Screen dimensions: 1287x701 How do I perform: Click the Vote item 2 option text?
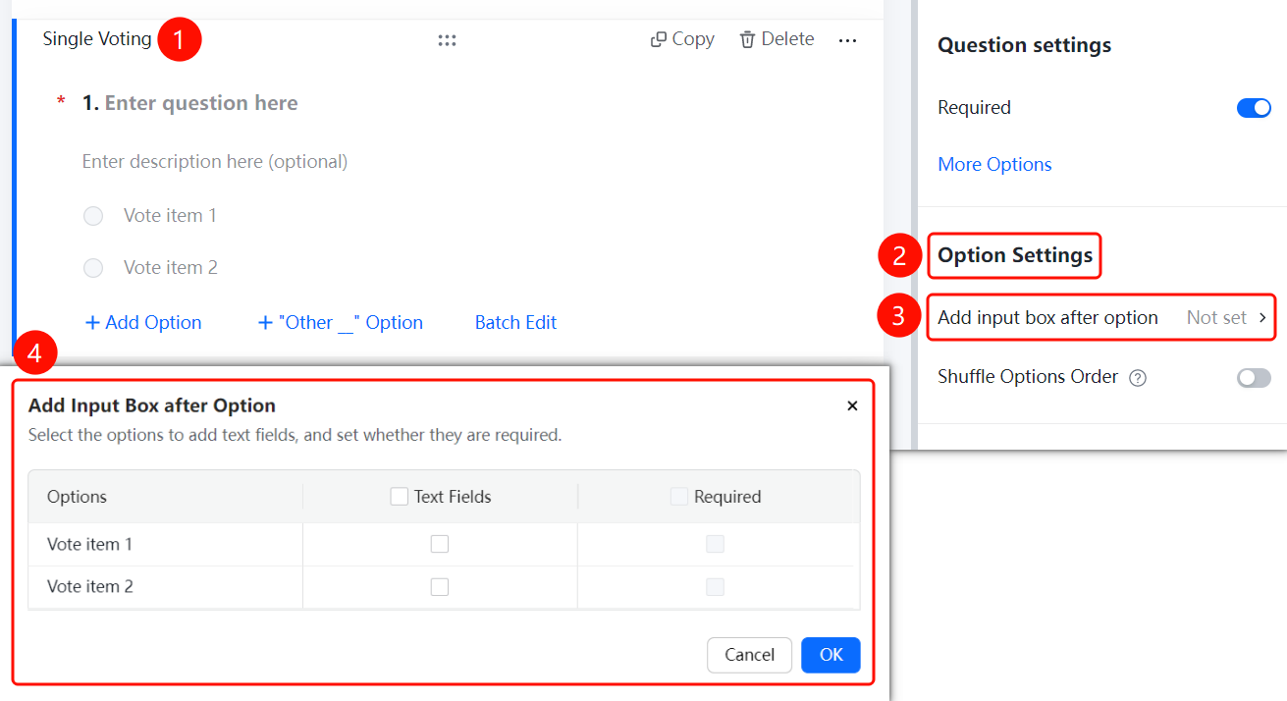(x=170, y=268)
